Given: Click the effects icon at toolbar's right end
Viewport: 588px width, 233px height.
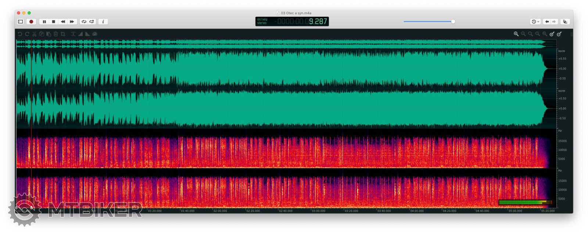Looking at the screenshot, I should point(565,22).
